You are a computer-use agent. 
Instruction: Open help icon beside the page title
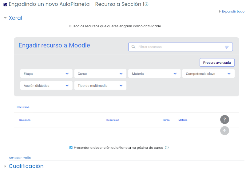147,4
